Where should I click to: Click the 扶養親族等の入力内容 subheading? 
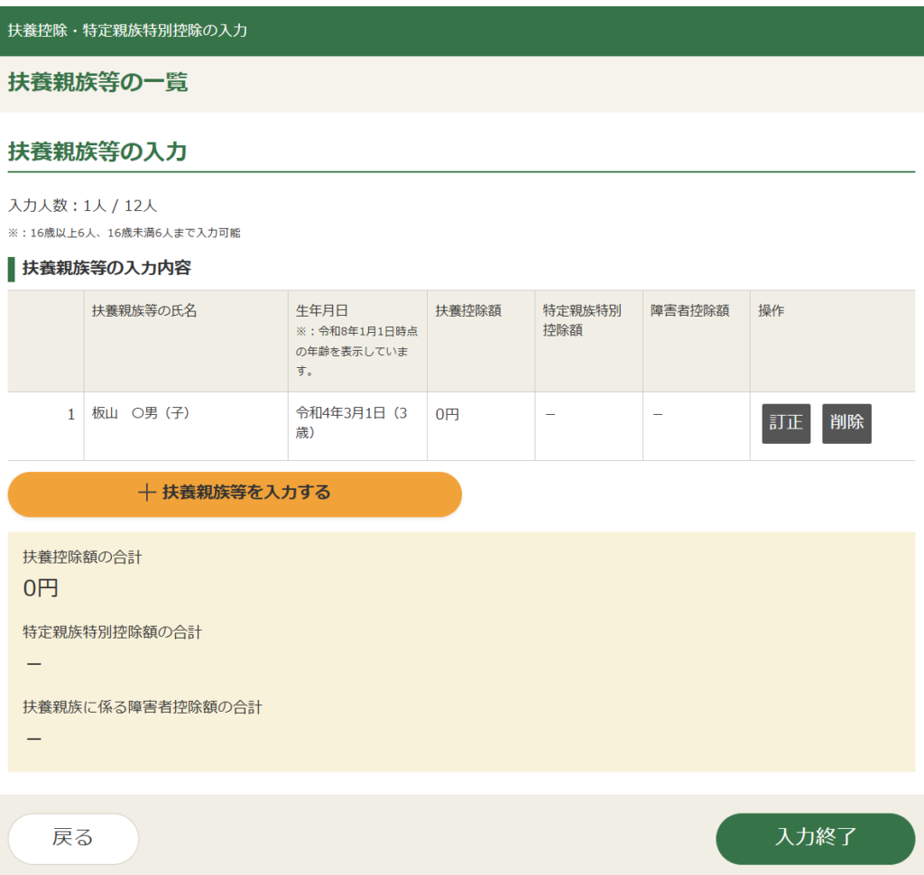[106, 268]
